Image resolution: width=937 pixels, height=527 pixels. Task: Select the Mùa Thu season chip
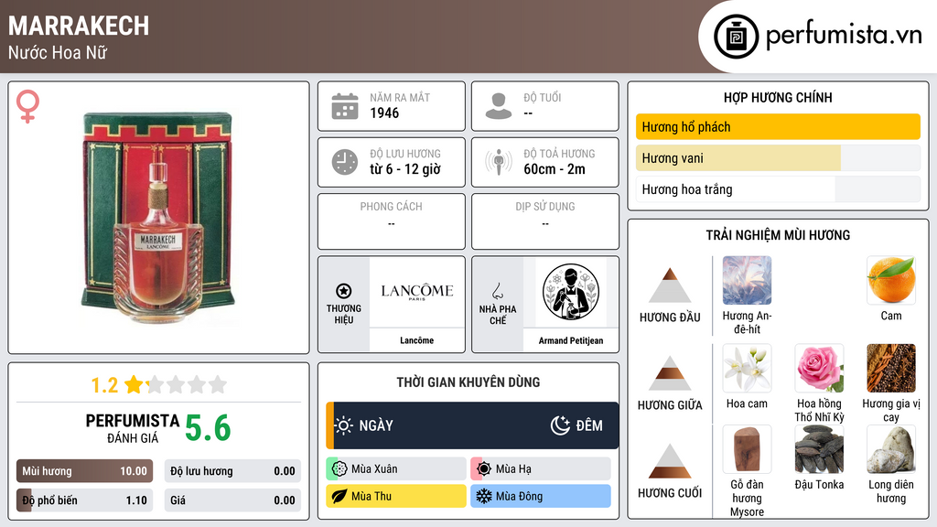click(x=396, y=496)
